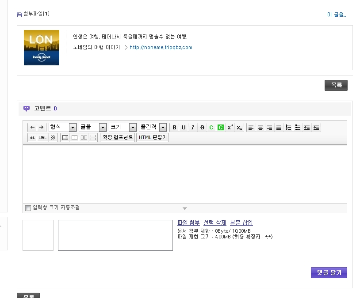This screenshot has width=360, height=298.
Task: Open the 크기 size dropdown
Action: 123,127
